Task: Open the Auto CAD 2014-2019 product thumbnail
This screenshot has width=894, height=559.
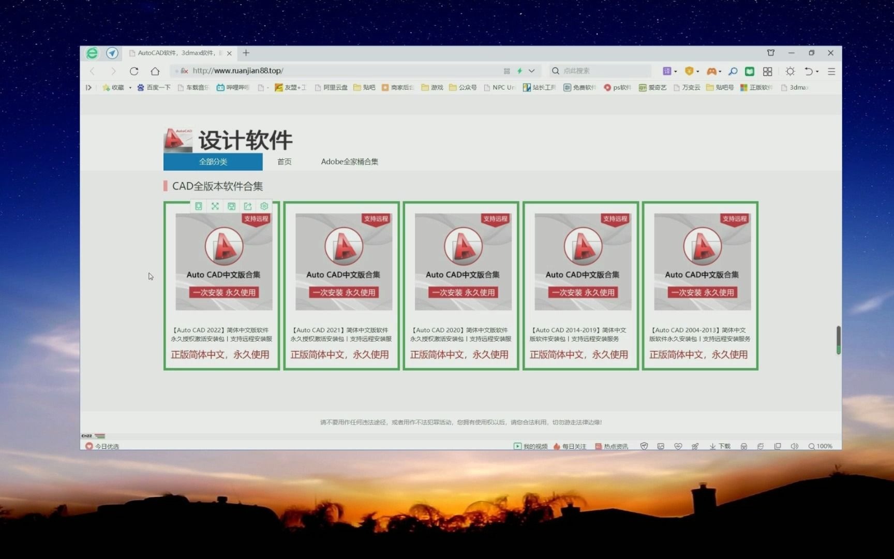Action: tap(583, 262)
